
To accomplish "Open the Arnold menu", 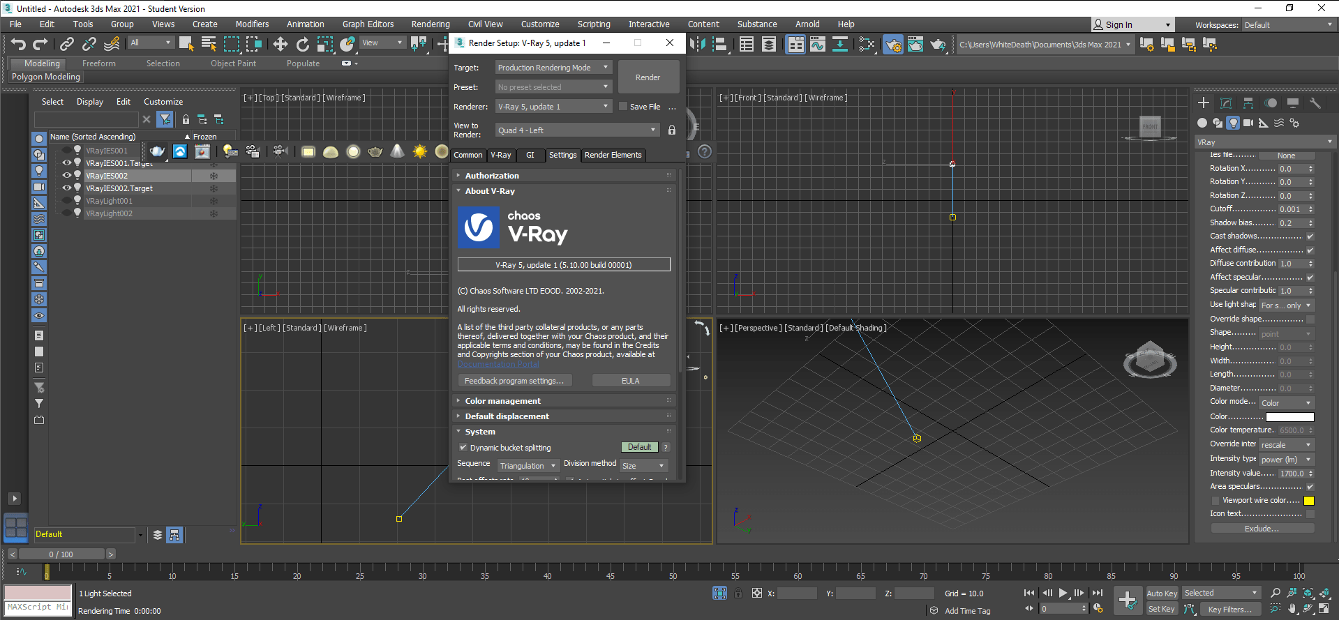I will coord(807,24).
